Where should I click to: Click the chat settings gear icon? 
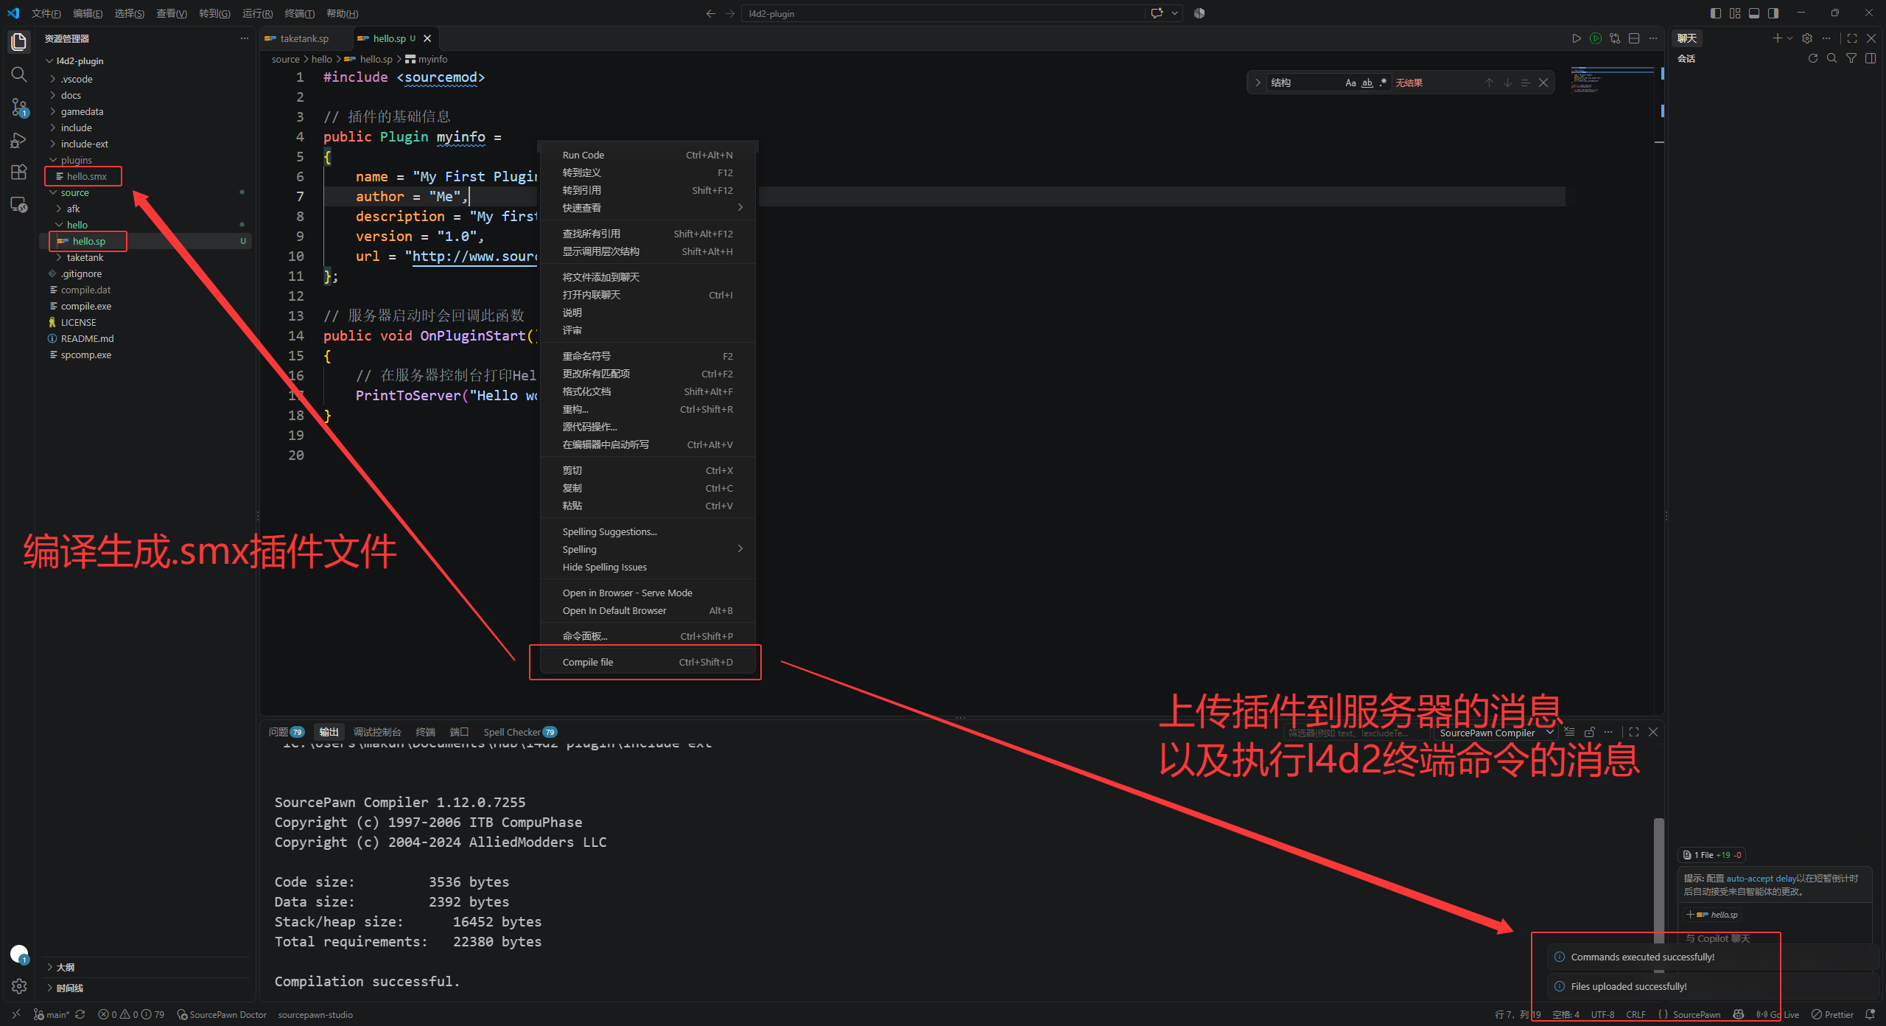1806,38
